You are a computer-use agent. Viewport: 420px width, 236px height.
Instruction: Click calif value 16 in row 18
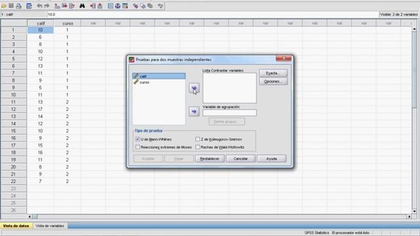click(x=41, y=153)
